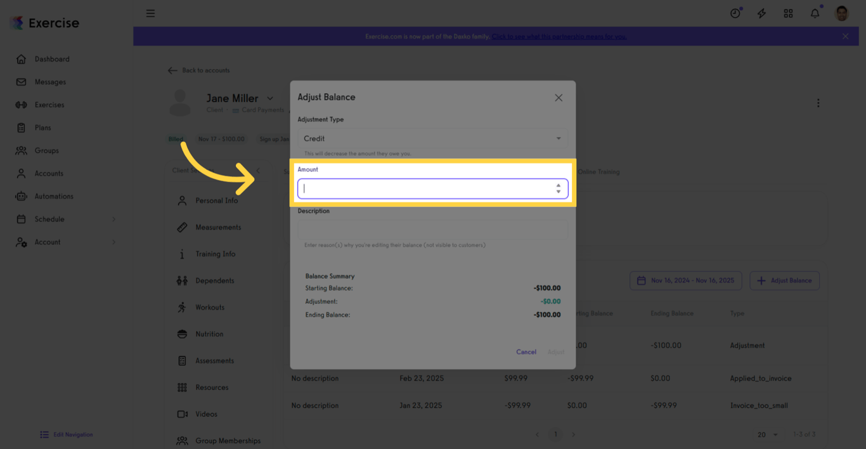Click the Invoice_too_small type cell
866x449 pixels.
pos(759,405)
